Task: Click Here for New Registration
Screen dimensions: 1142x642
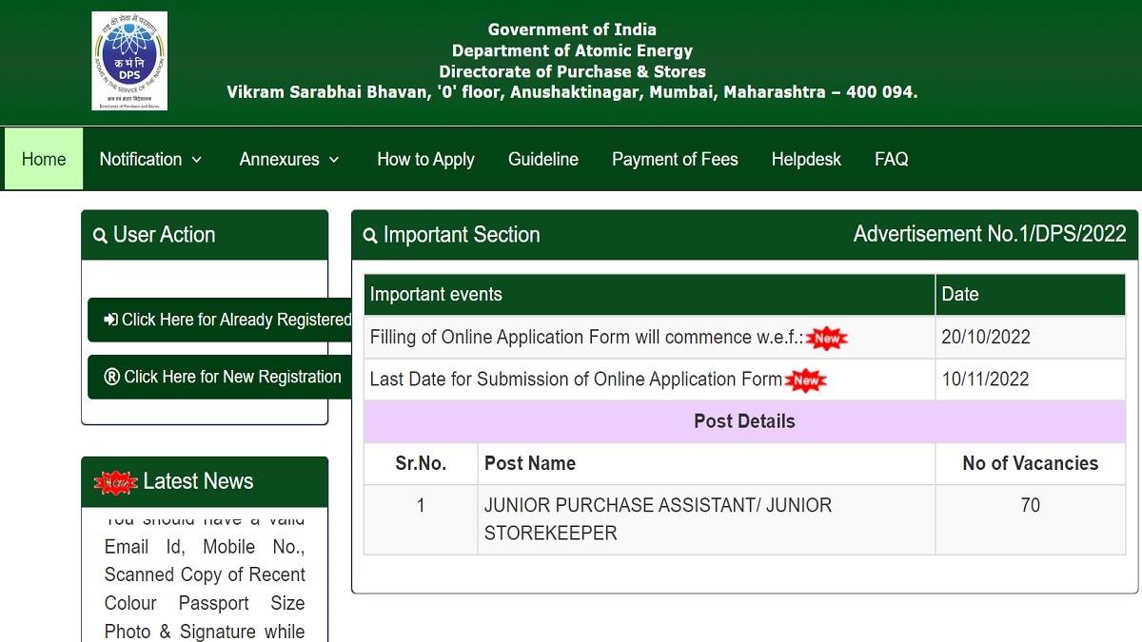Action: [x=228, y=377]
